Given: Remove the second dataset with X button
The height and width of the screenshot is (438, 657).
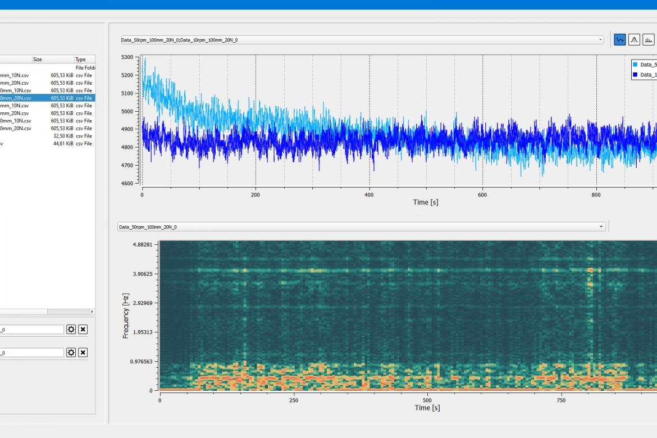Looking at the screenshot, I should click(x=83, y=353).
